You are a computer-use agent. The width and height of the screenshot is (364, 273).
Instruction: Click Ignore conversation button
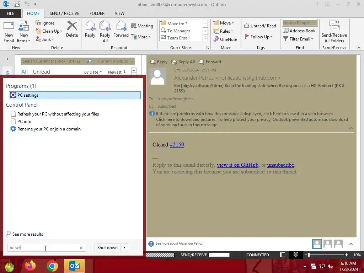45,23
